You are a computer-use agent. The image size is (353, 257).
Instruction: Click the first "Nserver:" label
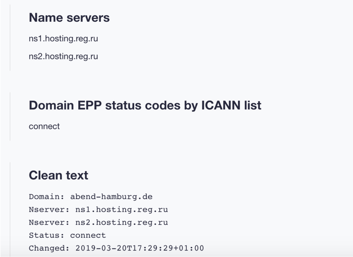(45, 209)
